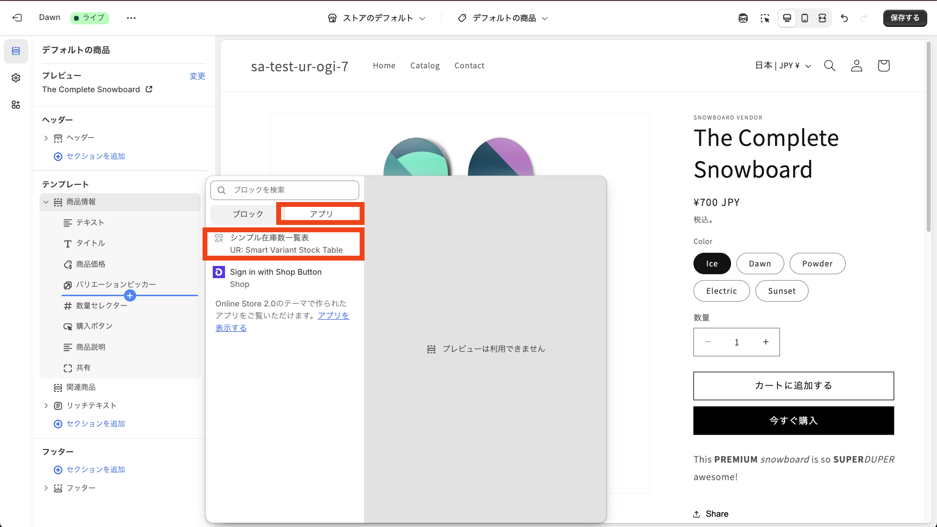Switch to the アプリ tab
Viewport: 937px width, 527px height.
click(320, 213)
